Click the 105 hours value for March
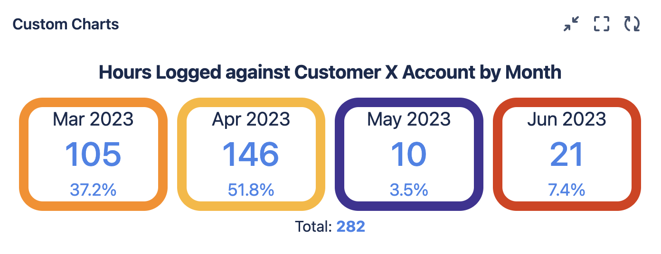Screen dimensions: 661x254 point(93,154)
